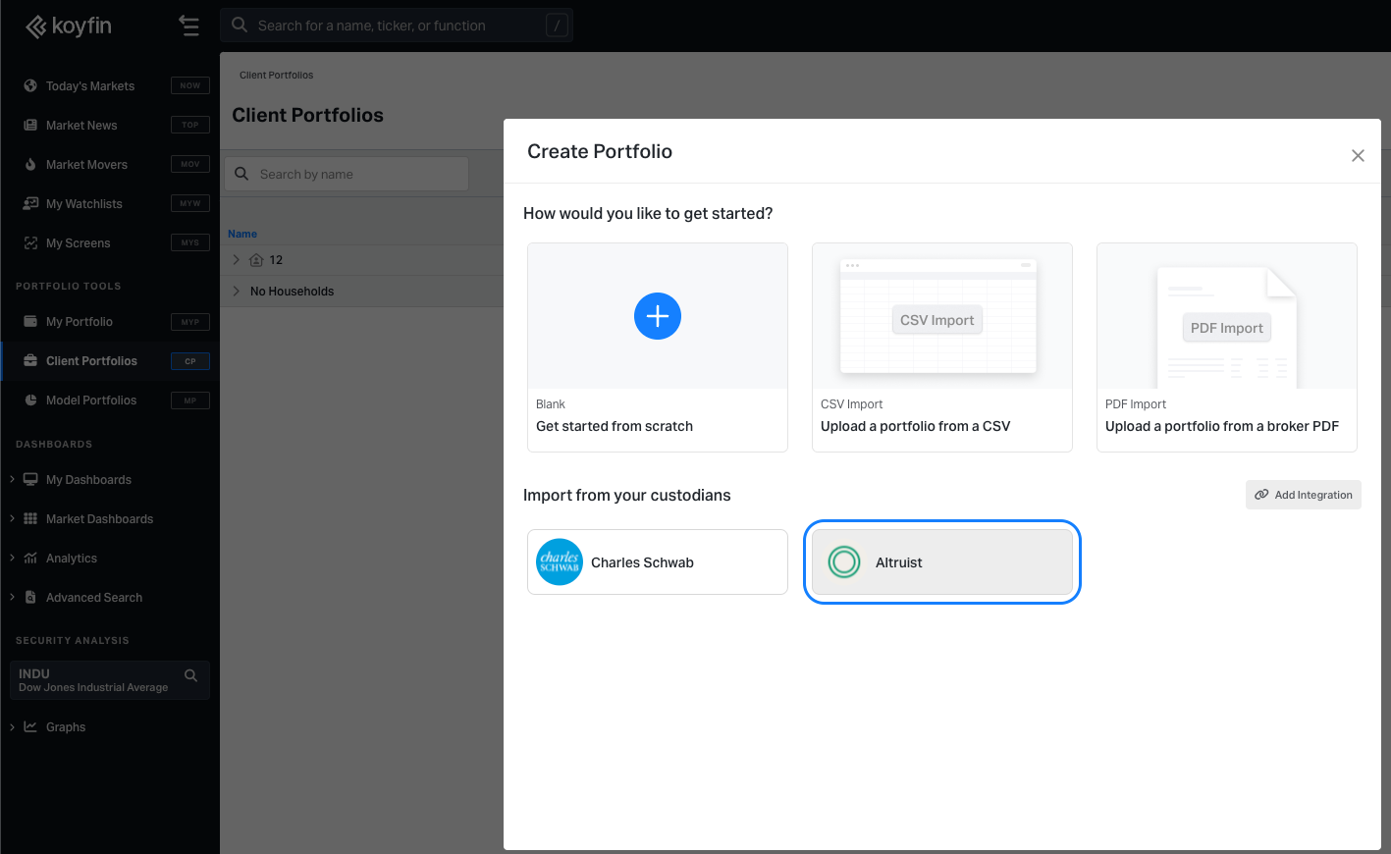
Task: Open Today's Markets globe icon
Action: [x=30, y=85]
